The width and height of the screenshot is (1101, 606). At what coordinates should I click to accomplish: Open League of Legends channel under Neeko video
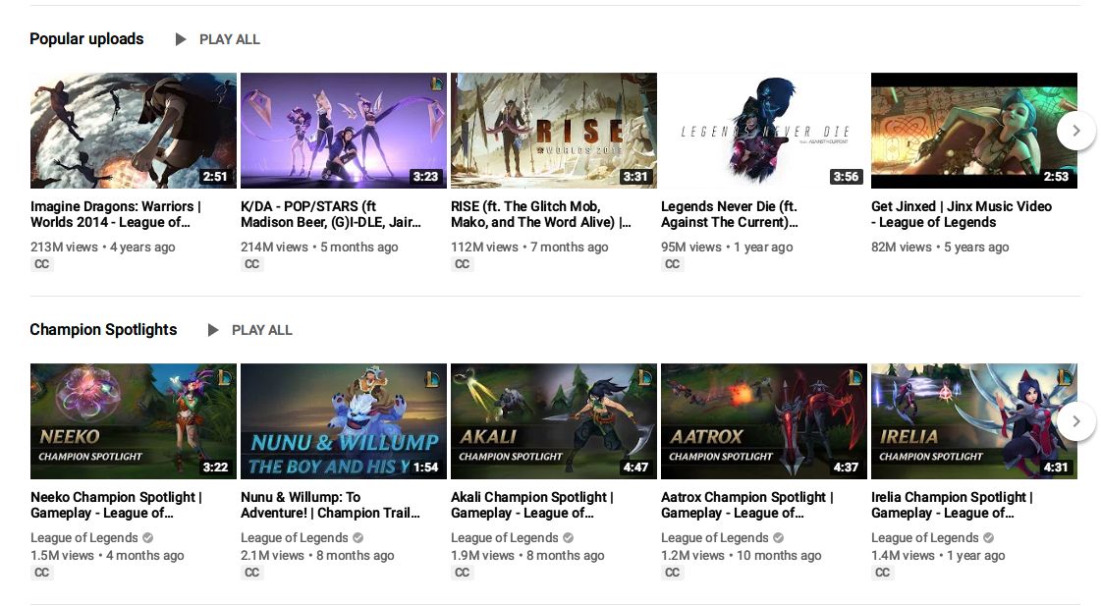[x=84, y=538]
